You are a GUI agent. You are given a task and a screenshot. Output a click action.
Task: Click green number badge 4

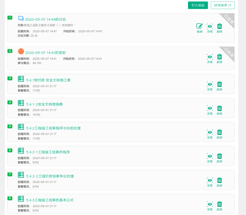tap(10, 102)
